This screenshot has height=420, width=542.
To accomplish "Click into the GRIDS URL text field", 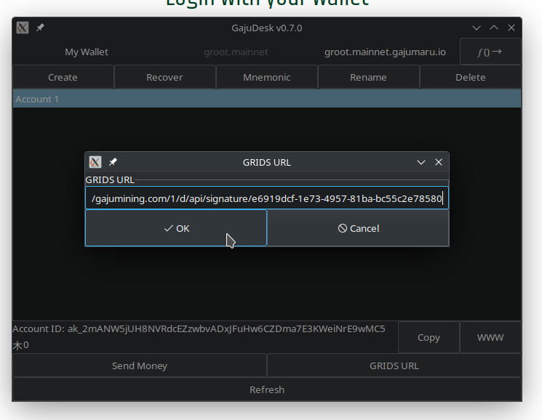I will (x=266, y=198).
